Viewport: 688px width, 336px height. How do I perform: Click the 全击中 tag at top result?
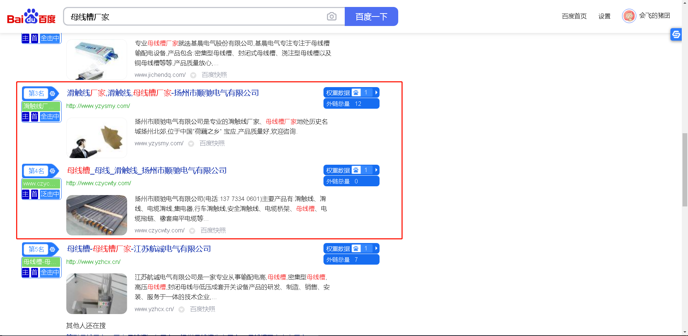pyautogui.click(x=50, y=38)
